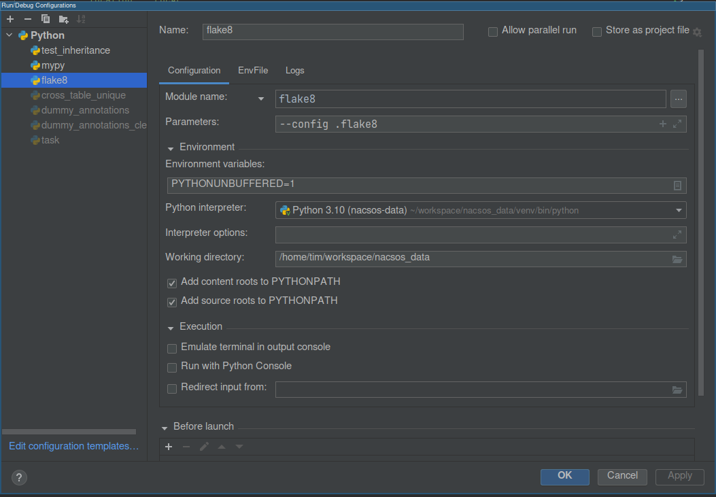Viewport: 716px width, 497px height.
Task: Open the help question mark button
Action: [20, 477]
